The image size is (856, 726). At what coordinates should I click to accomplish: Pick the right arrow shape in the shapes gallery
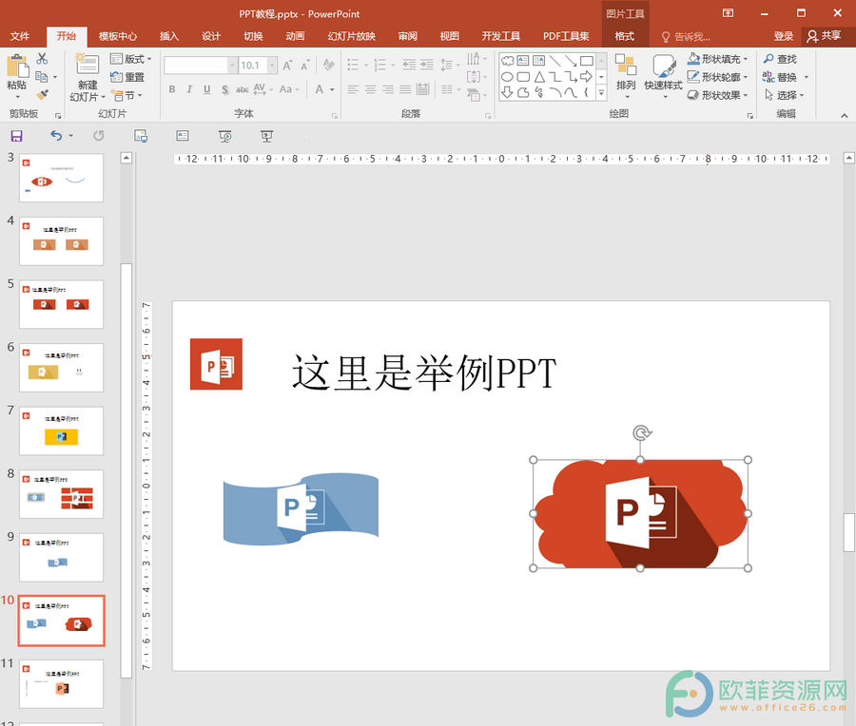click(x=586, y=77)
